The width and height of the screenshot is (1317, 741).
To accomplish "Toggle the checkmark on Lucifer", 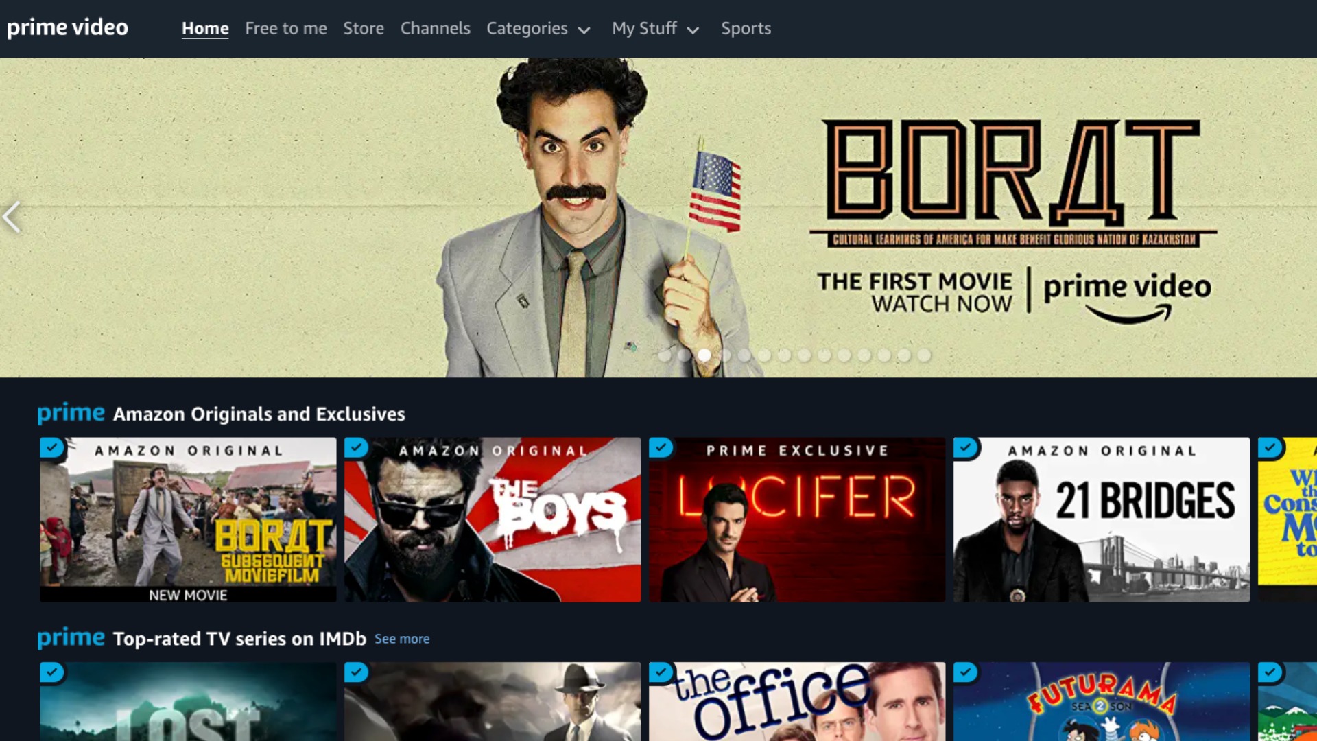I will coord(659,447).
